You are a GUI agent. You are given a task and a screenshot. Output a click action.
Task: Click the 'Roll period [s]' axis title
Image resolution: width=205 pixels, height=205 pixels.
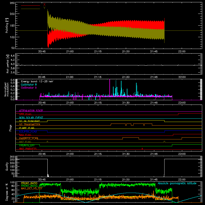[8, 64]
